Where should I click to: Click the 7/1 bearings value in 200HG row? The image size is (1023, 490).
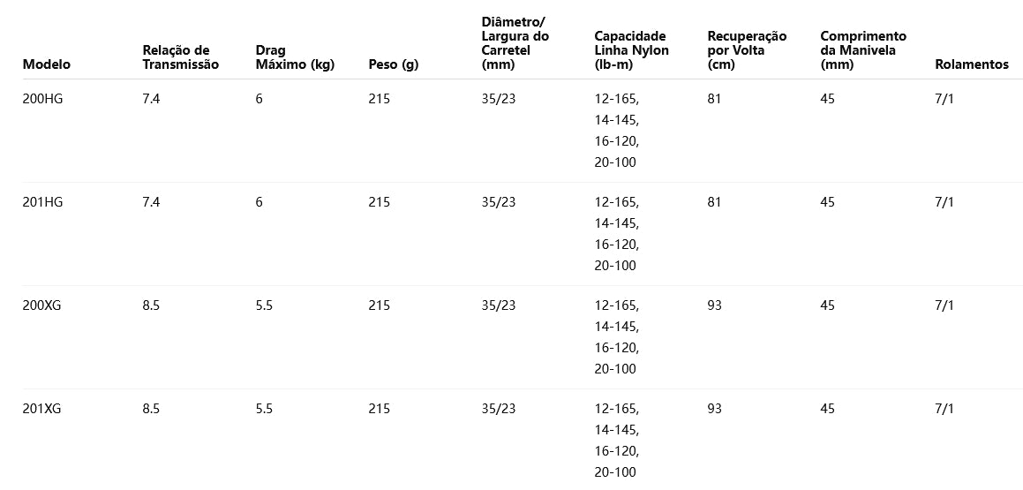pyautogui.click(x=944, y=99)
